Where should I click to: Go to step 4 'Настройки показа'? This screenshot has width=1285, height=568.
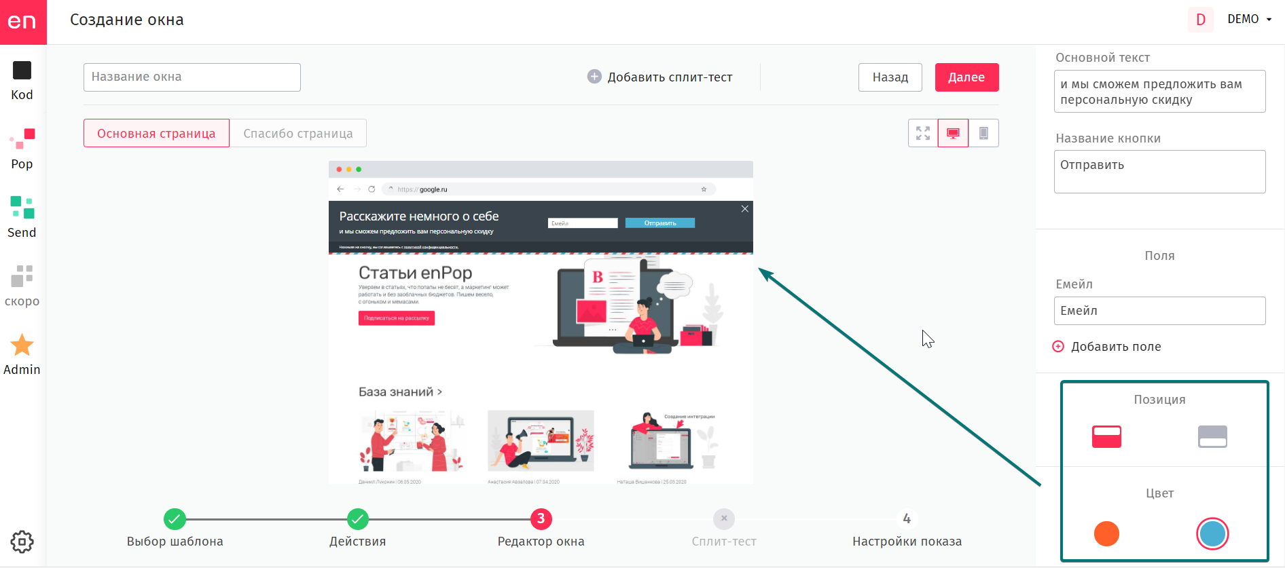pos(907,519)
